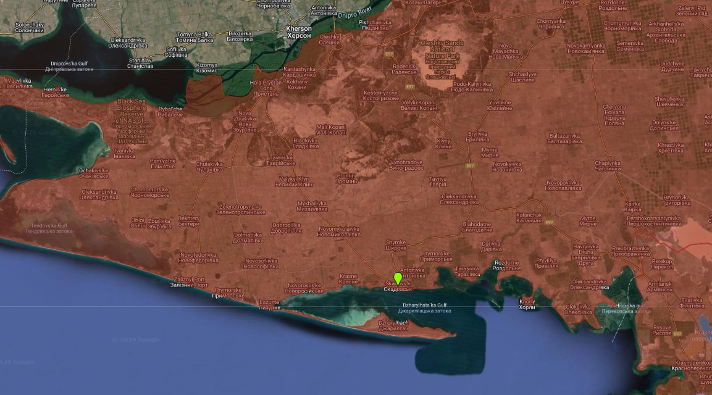The width and height of the screenshot is (712, 395).
Task: Select the Velykyi Klyn label
Action: coord(293,181)
